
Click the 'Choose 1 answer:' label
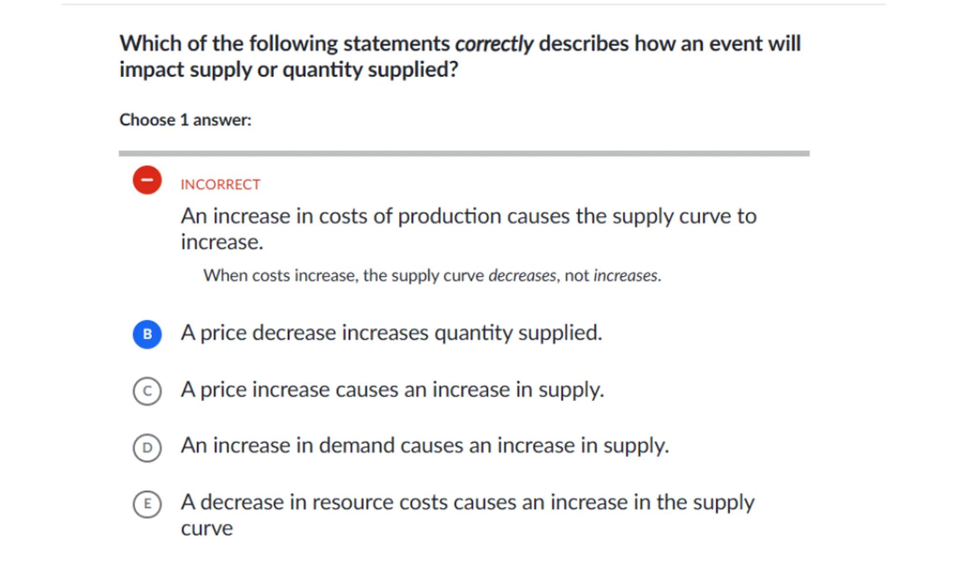click(x=185, y=120)
